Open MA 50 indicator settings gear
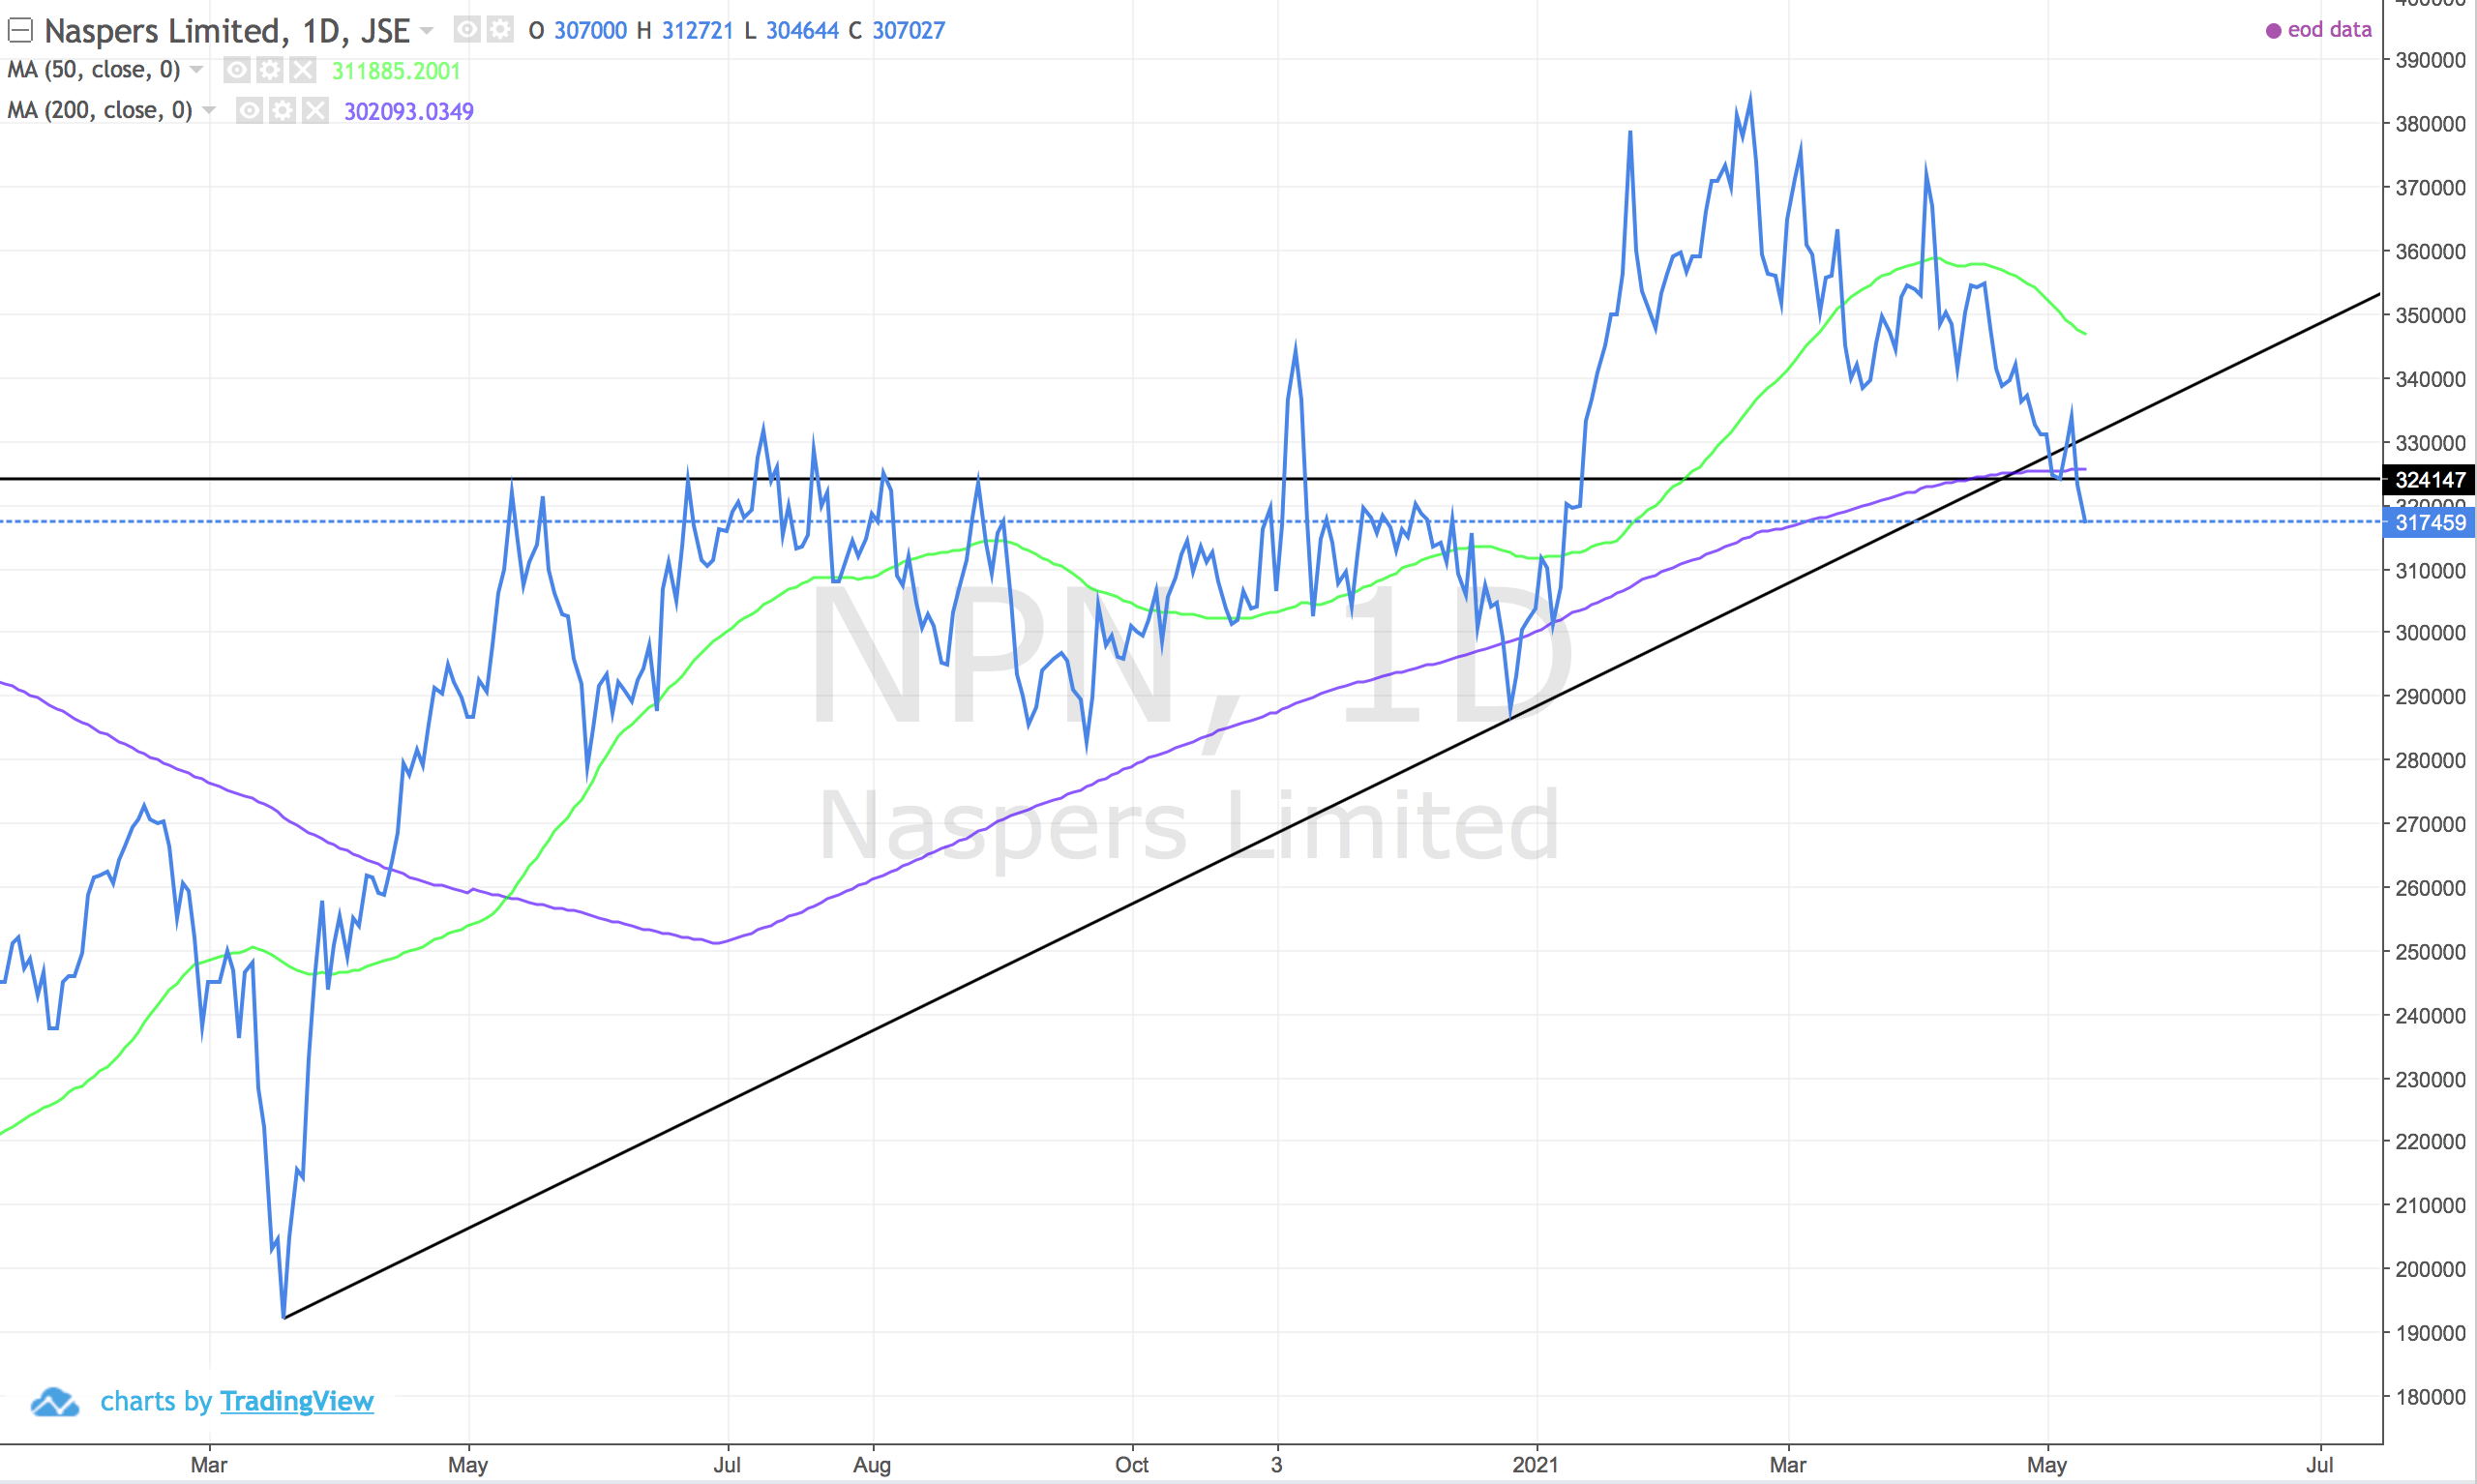Screen dimensions: 2477x1484 tap(270, 70)
